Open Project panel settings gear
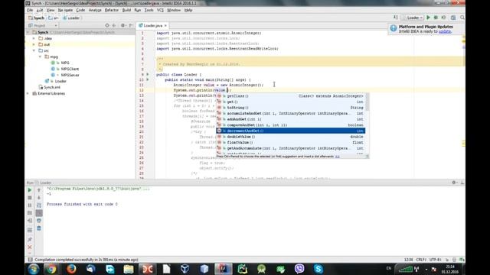 pyautogui.click(x=122, y=25)
